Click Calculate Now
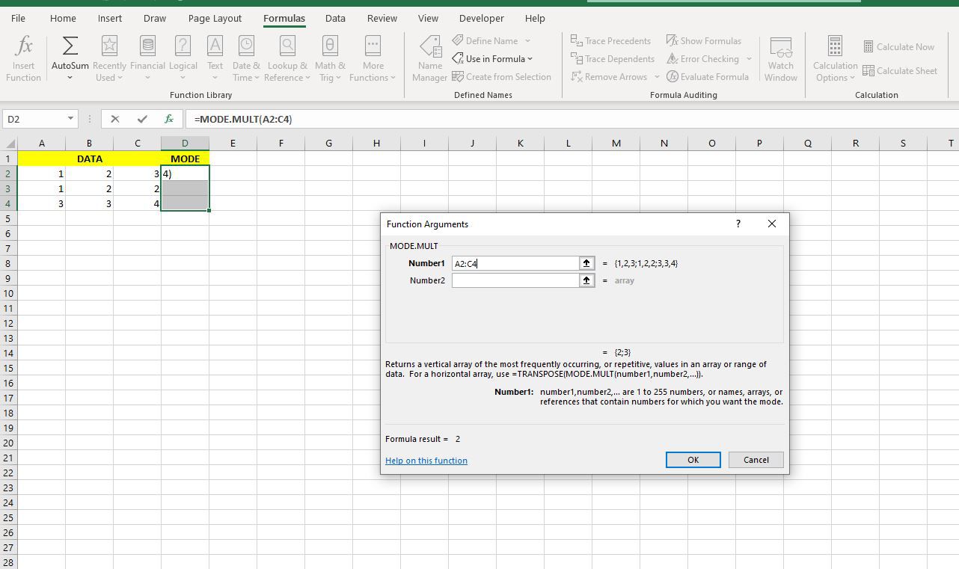 [x=898, y=46]
